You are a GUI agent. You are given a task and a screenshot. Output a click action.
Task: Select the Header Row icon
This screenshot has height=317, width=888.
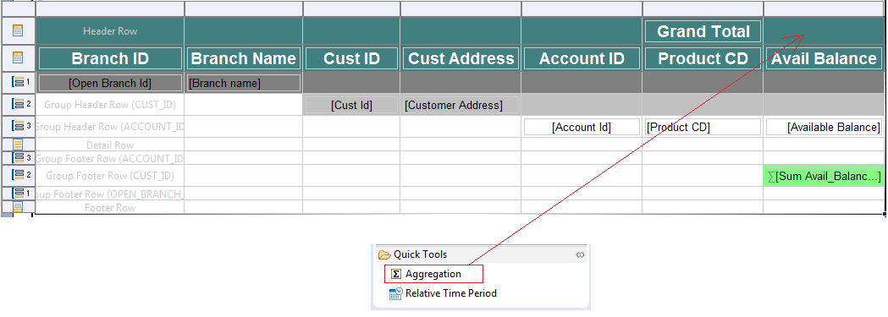tap(18, 31)
